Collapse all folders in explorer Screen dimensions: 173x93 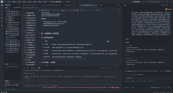pyautogui.click(x=20, y=7)
